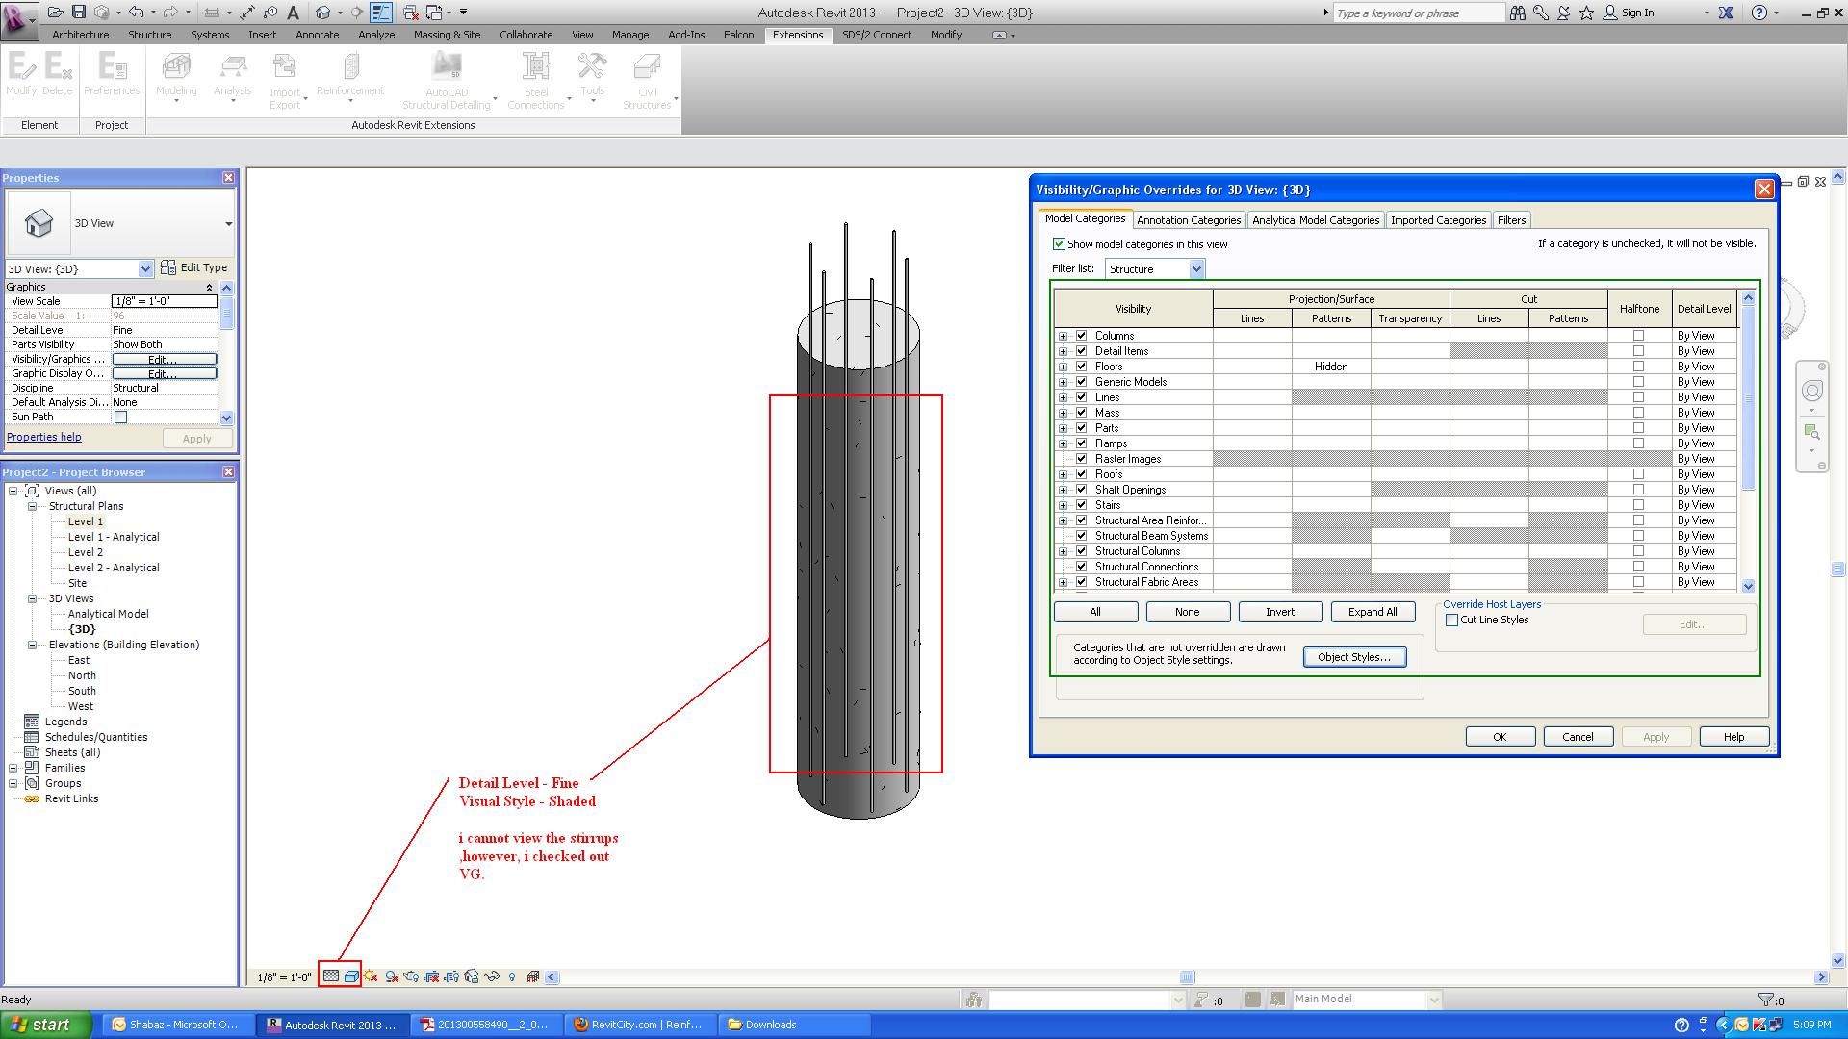The height and width of the screenshot is (1039, 1848).
Task: Click the Temporary Hide/Isolate glasses icon
Action: tap(492, 976)
